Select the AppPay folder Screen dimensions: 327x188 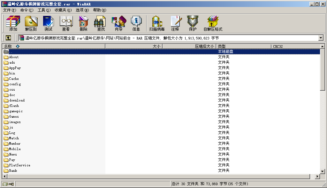[15, 68]
